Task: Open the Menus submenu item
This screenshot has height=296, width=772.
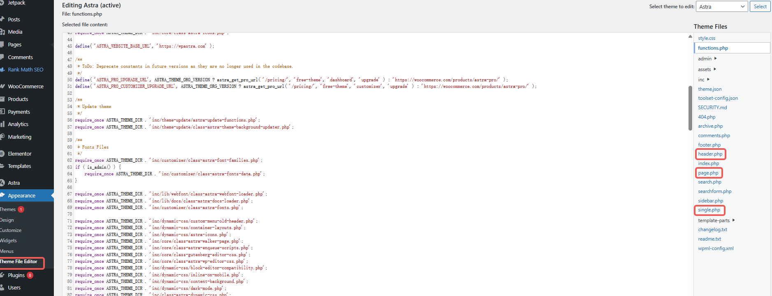Action: coord(7,251)
